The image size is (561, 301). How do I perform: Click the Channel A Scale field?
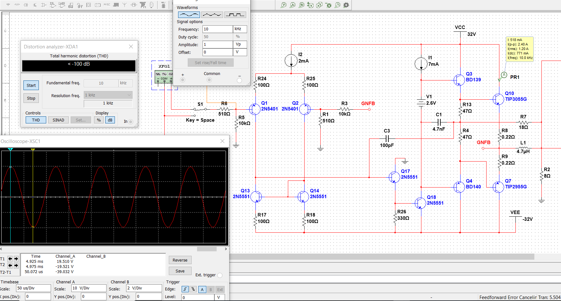coord(89,288)
